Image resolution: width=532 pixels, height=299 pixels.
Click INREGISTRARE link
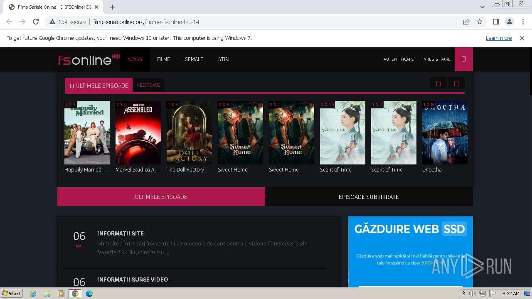pyautogui.click(x=436, y=59)
